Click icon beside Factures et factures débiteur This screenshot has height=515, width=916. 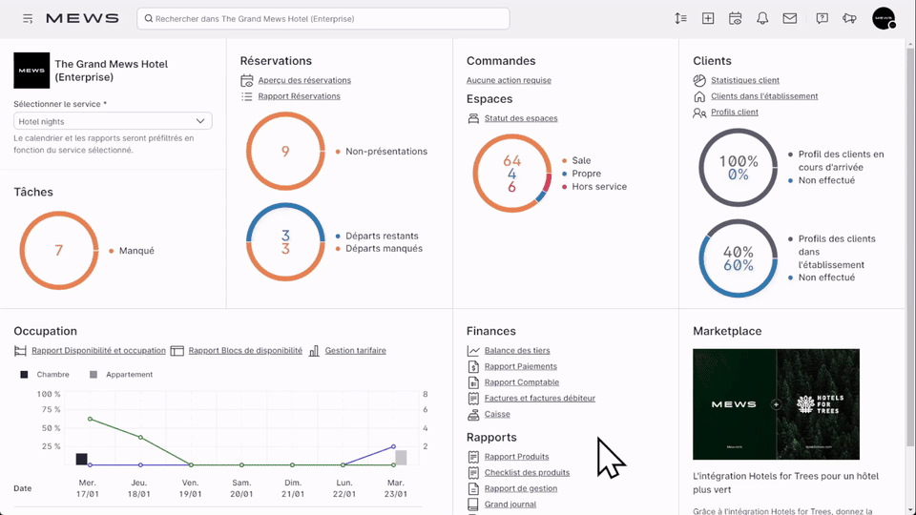(x=473, y=399)
